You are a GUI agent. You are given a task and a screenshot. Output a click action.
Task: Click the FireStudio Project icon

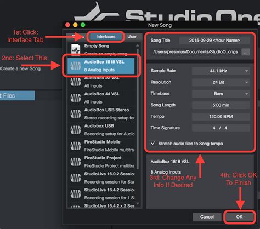(x=76, y=162)
